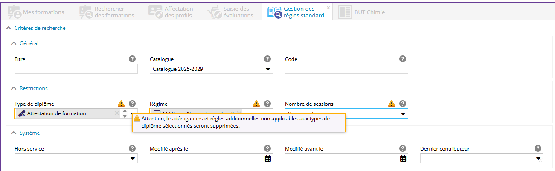This screenshot has height=171, width=555.
Task: Switch to the Mes formations tab
Action: pos(36,12)
